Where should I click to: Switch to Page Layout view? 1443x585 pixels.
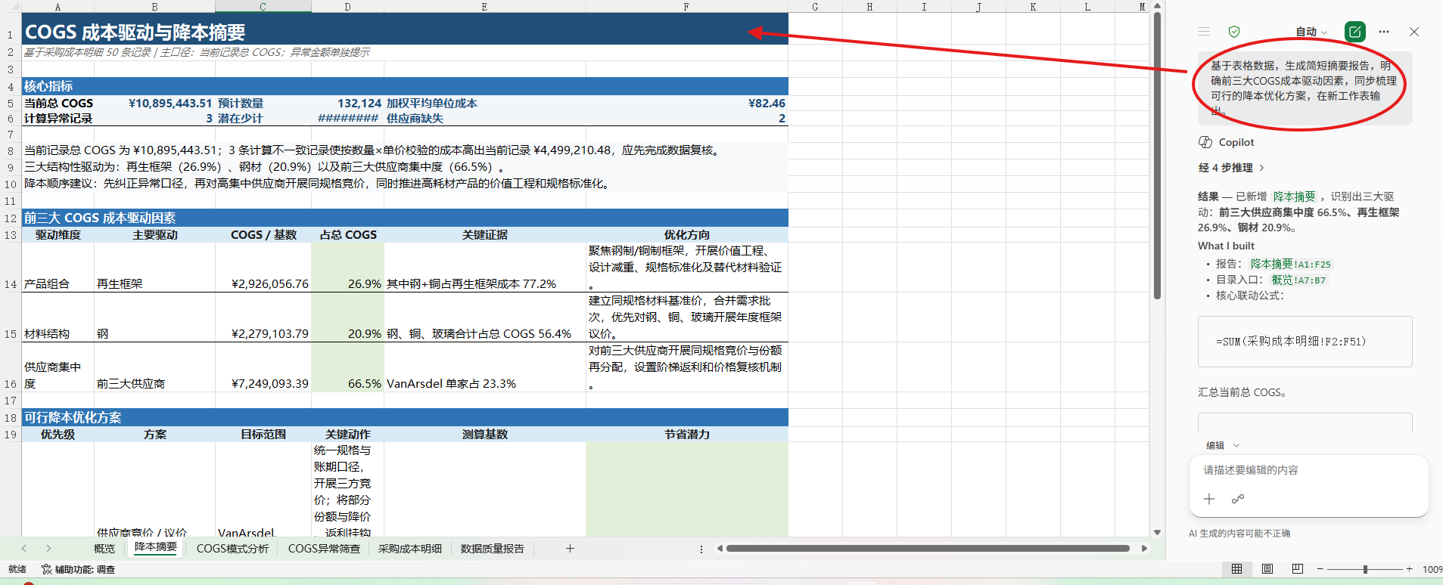click(1267, 569)
